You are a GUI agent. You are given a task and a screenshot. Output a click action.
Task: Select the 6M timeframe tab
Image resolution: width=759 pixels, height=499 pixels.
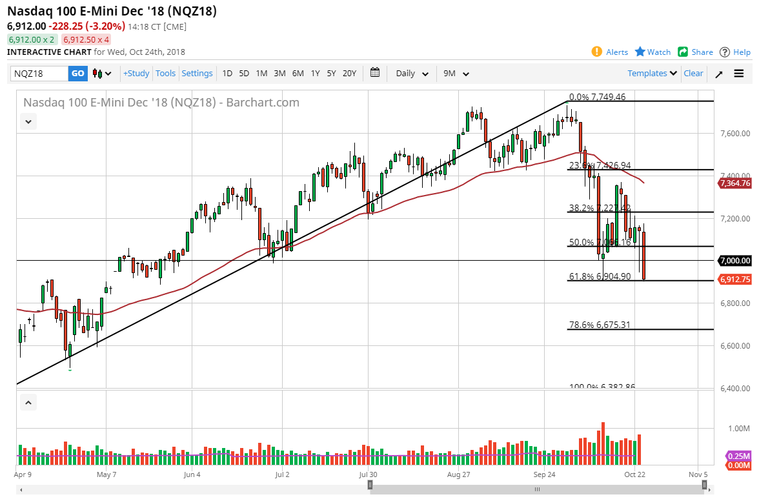pos(298,74)
